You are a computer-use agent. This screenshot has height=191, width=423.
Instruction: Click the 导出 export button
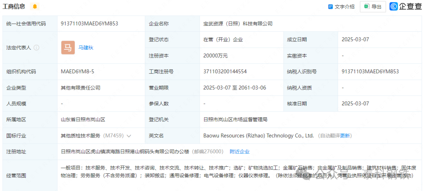tap(372, 7)
